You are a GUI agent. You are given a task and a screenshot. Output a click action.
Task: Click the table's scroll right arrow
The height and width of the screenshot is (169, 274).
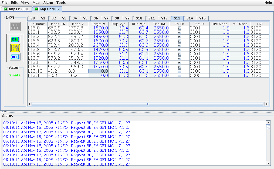pyautogui.click(x=267, y=104)
